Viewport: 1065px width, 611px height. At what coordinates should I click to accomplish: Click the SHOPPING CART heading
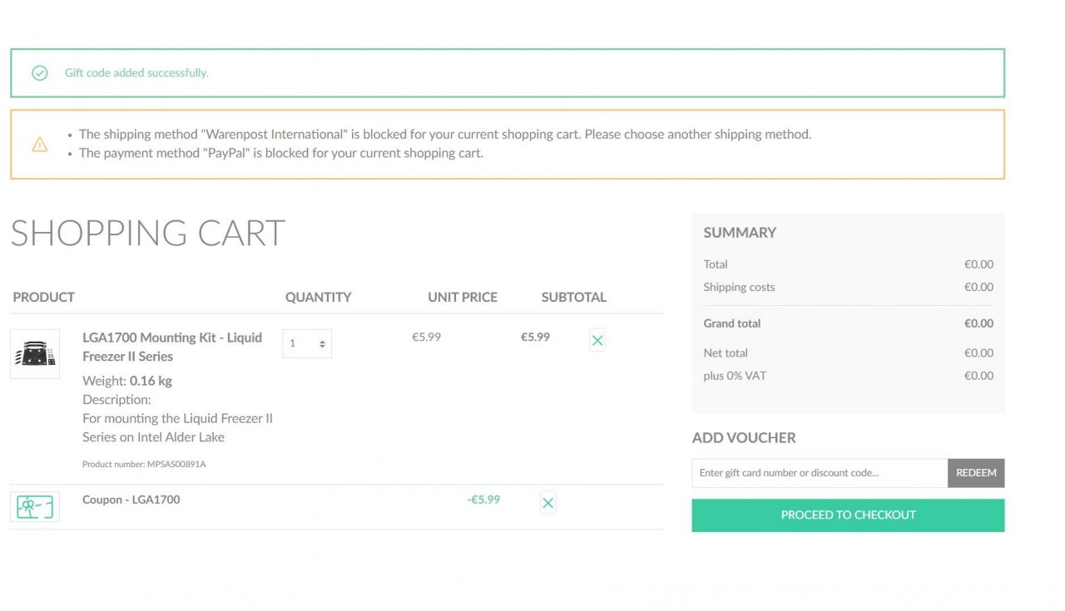(148, 233)
